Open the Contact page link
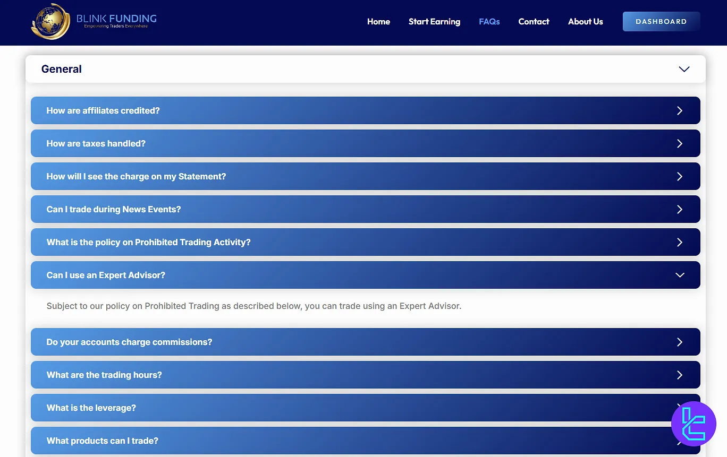 pyautogui.click(x=534, y=22)
